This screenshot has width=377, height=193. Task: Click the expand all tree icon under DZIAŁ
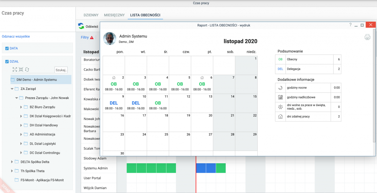point(15,69)
